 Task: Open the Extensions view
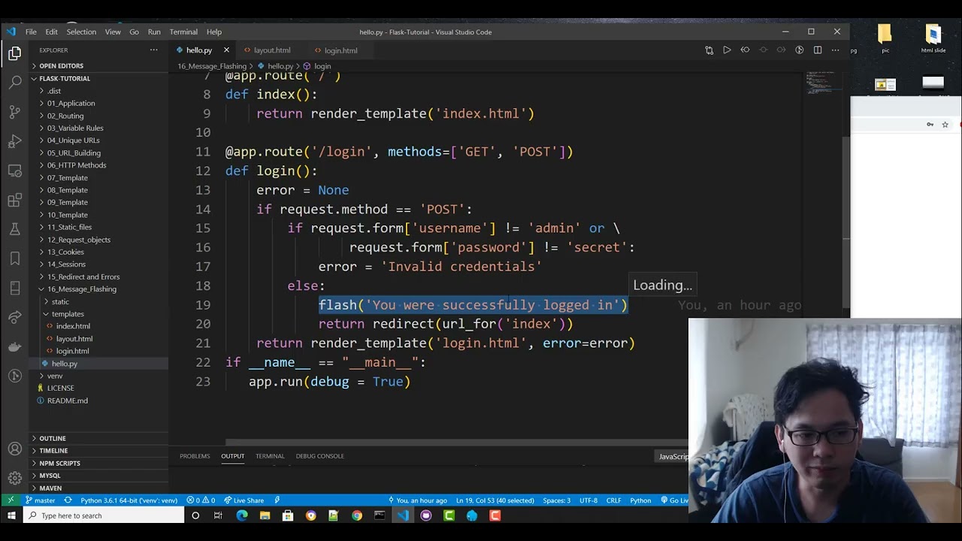point(15,200)
